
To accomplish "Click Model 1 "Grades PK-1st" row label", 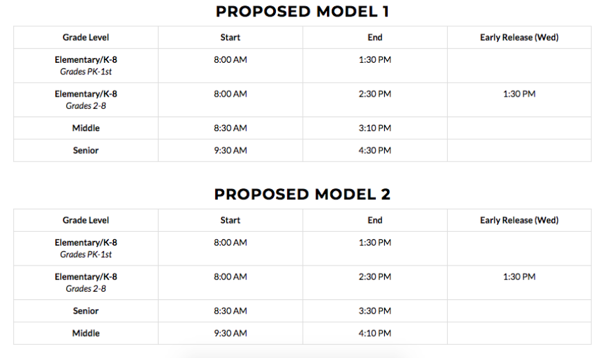I will point(86,72).
